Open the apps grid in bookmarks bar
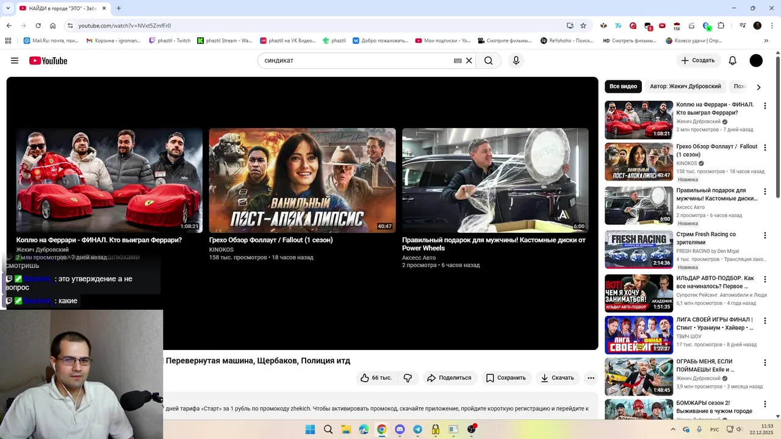The height and width of the screenshot is (439, 781). tap(8, 41)
